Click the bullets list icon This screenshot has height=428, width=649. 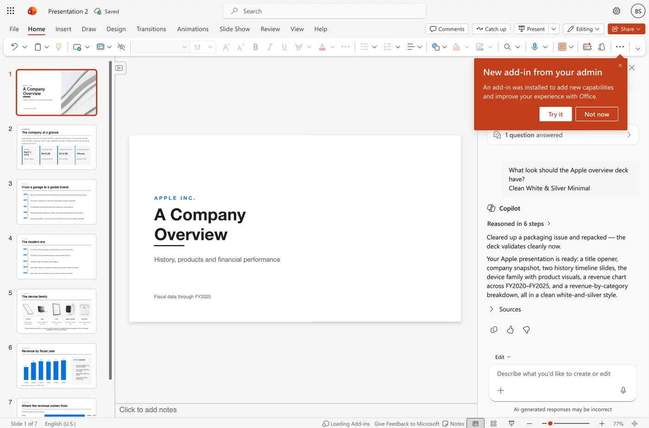tap(364, 47)
